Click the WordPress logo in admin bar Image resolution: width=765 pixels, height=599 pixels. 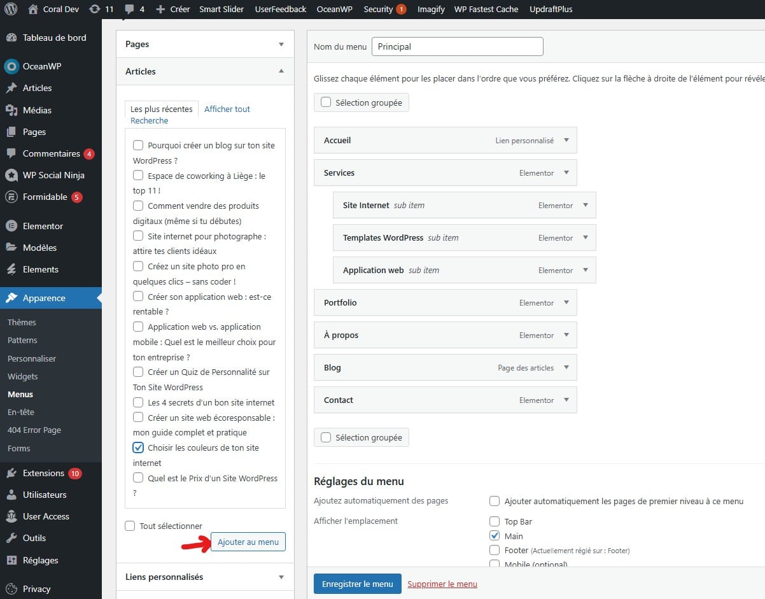point(11,9)
